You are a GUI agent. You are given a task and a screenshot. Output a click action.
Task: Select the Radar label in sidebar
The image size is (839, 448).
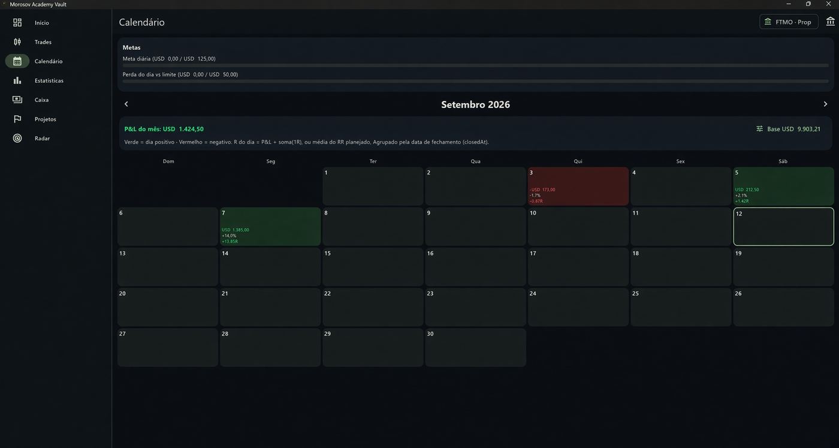[x=42, y=138]
